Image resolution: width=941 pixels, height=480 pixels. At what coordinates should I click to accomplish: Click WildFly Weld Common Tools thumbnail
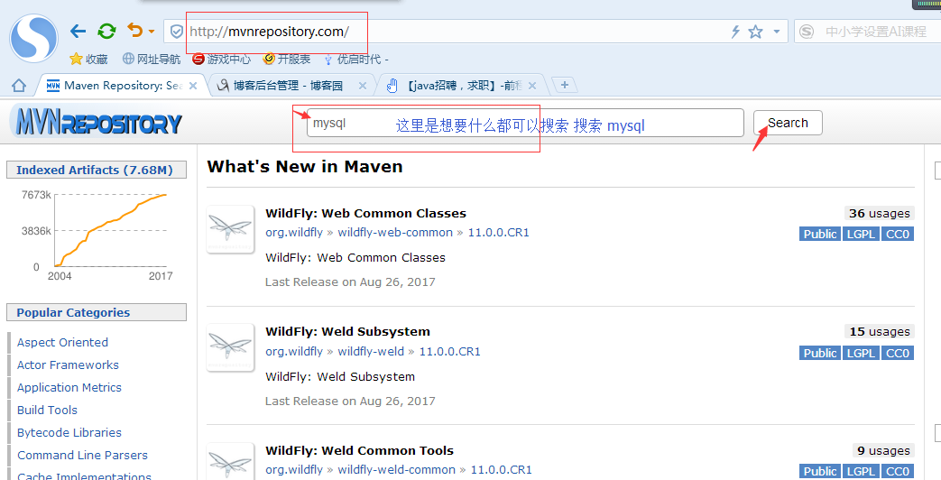pos(230,461)
